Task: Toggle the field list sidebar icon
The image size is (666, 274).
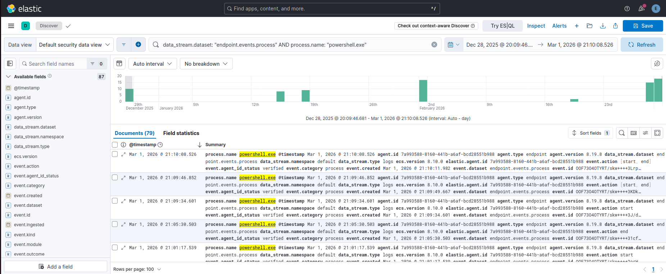Action: (x=10, y=64)
